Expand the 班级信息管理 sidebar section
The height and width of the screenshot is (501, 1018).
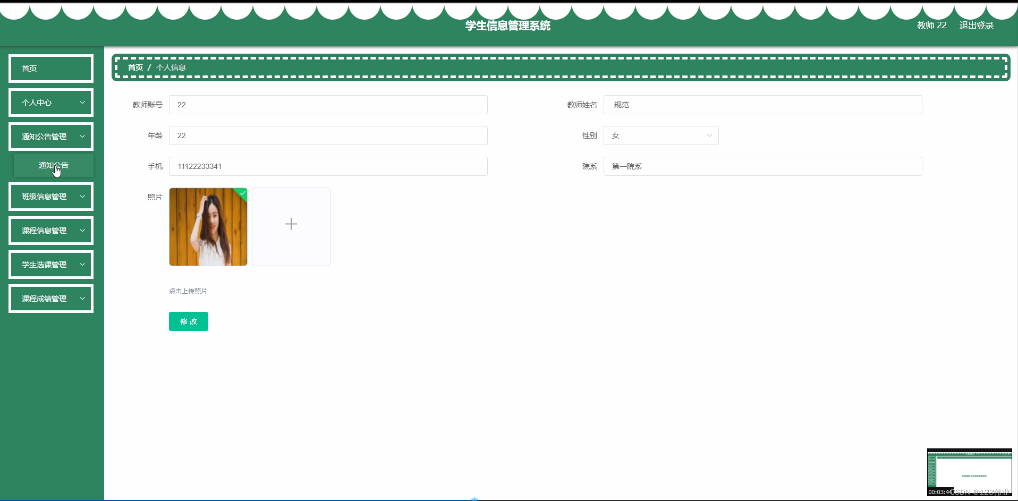point(50,196)
